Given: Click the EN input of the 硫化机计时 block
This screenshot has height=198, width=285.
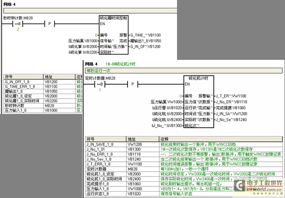Looking at the screenshot, I should click(x=187, y=84).
